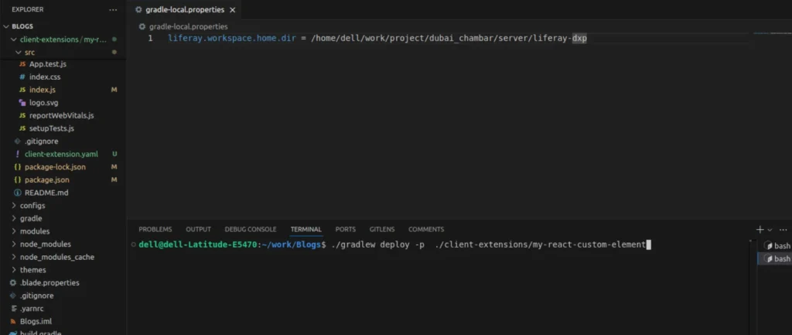Click the image icon beside logo.svg

point(22,103)
